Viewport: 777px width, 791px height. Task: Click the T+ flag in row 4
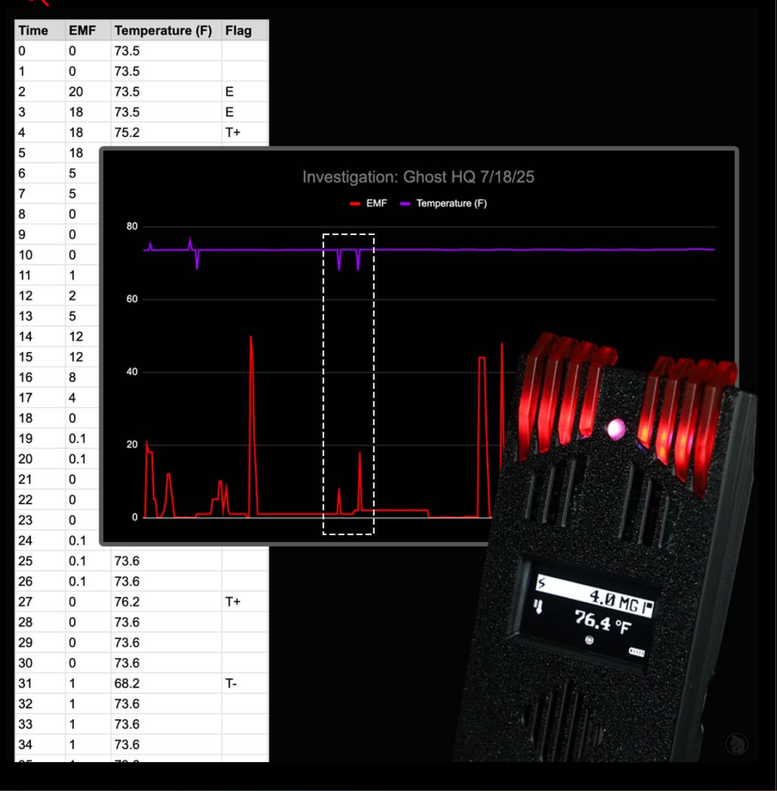click(x=244, y=133)
